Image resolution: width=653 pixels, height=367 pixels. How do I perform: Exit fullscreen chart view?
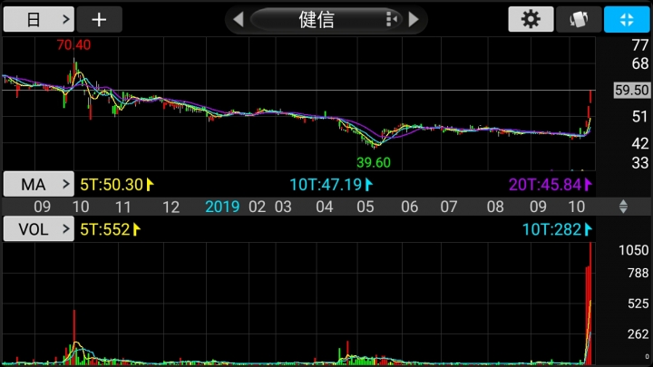coord(627,19)
